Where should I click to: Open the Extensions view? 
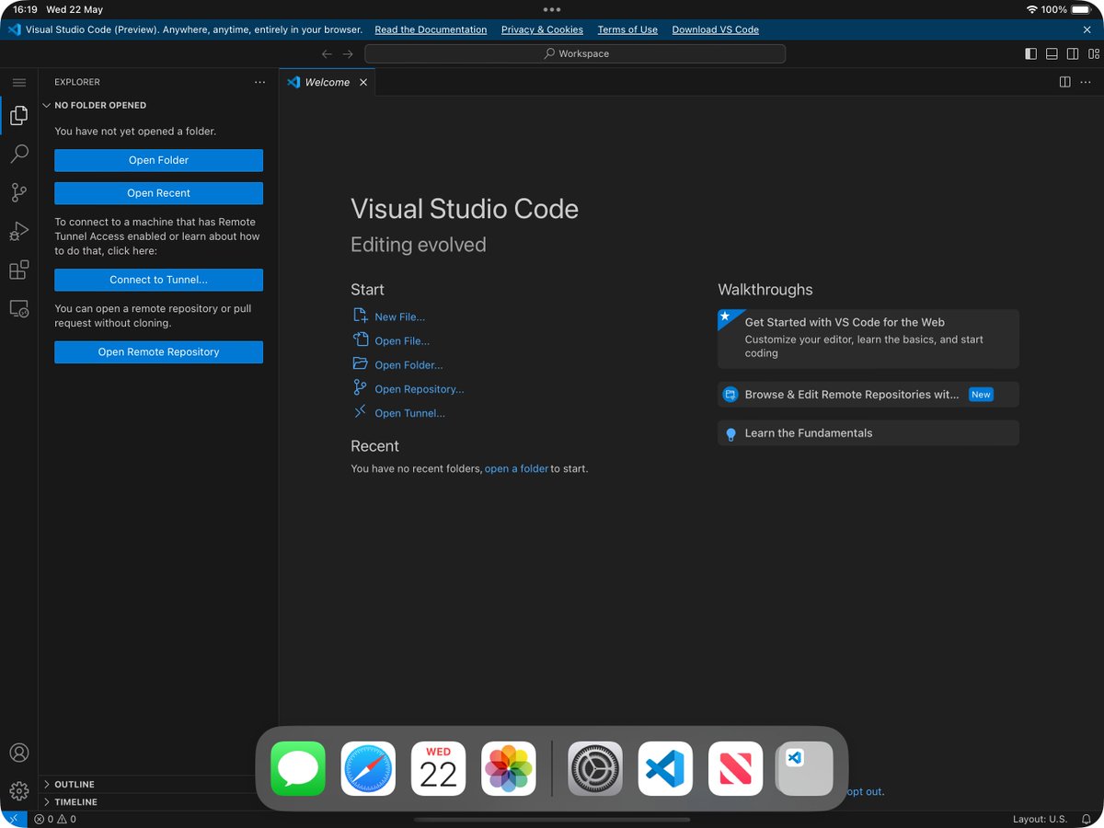(18, 270)
